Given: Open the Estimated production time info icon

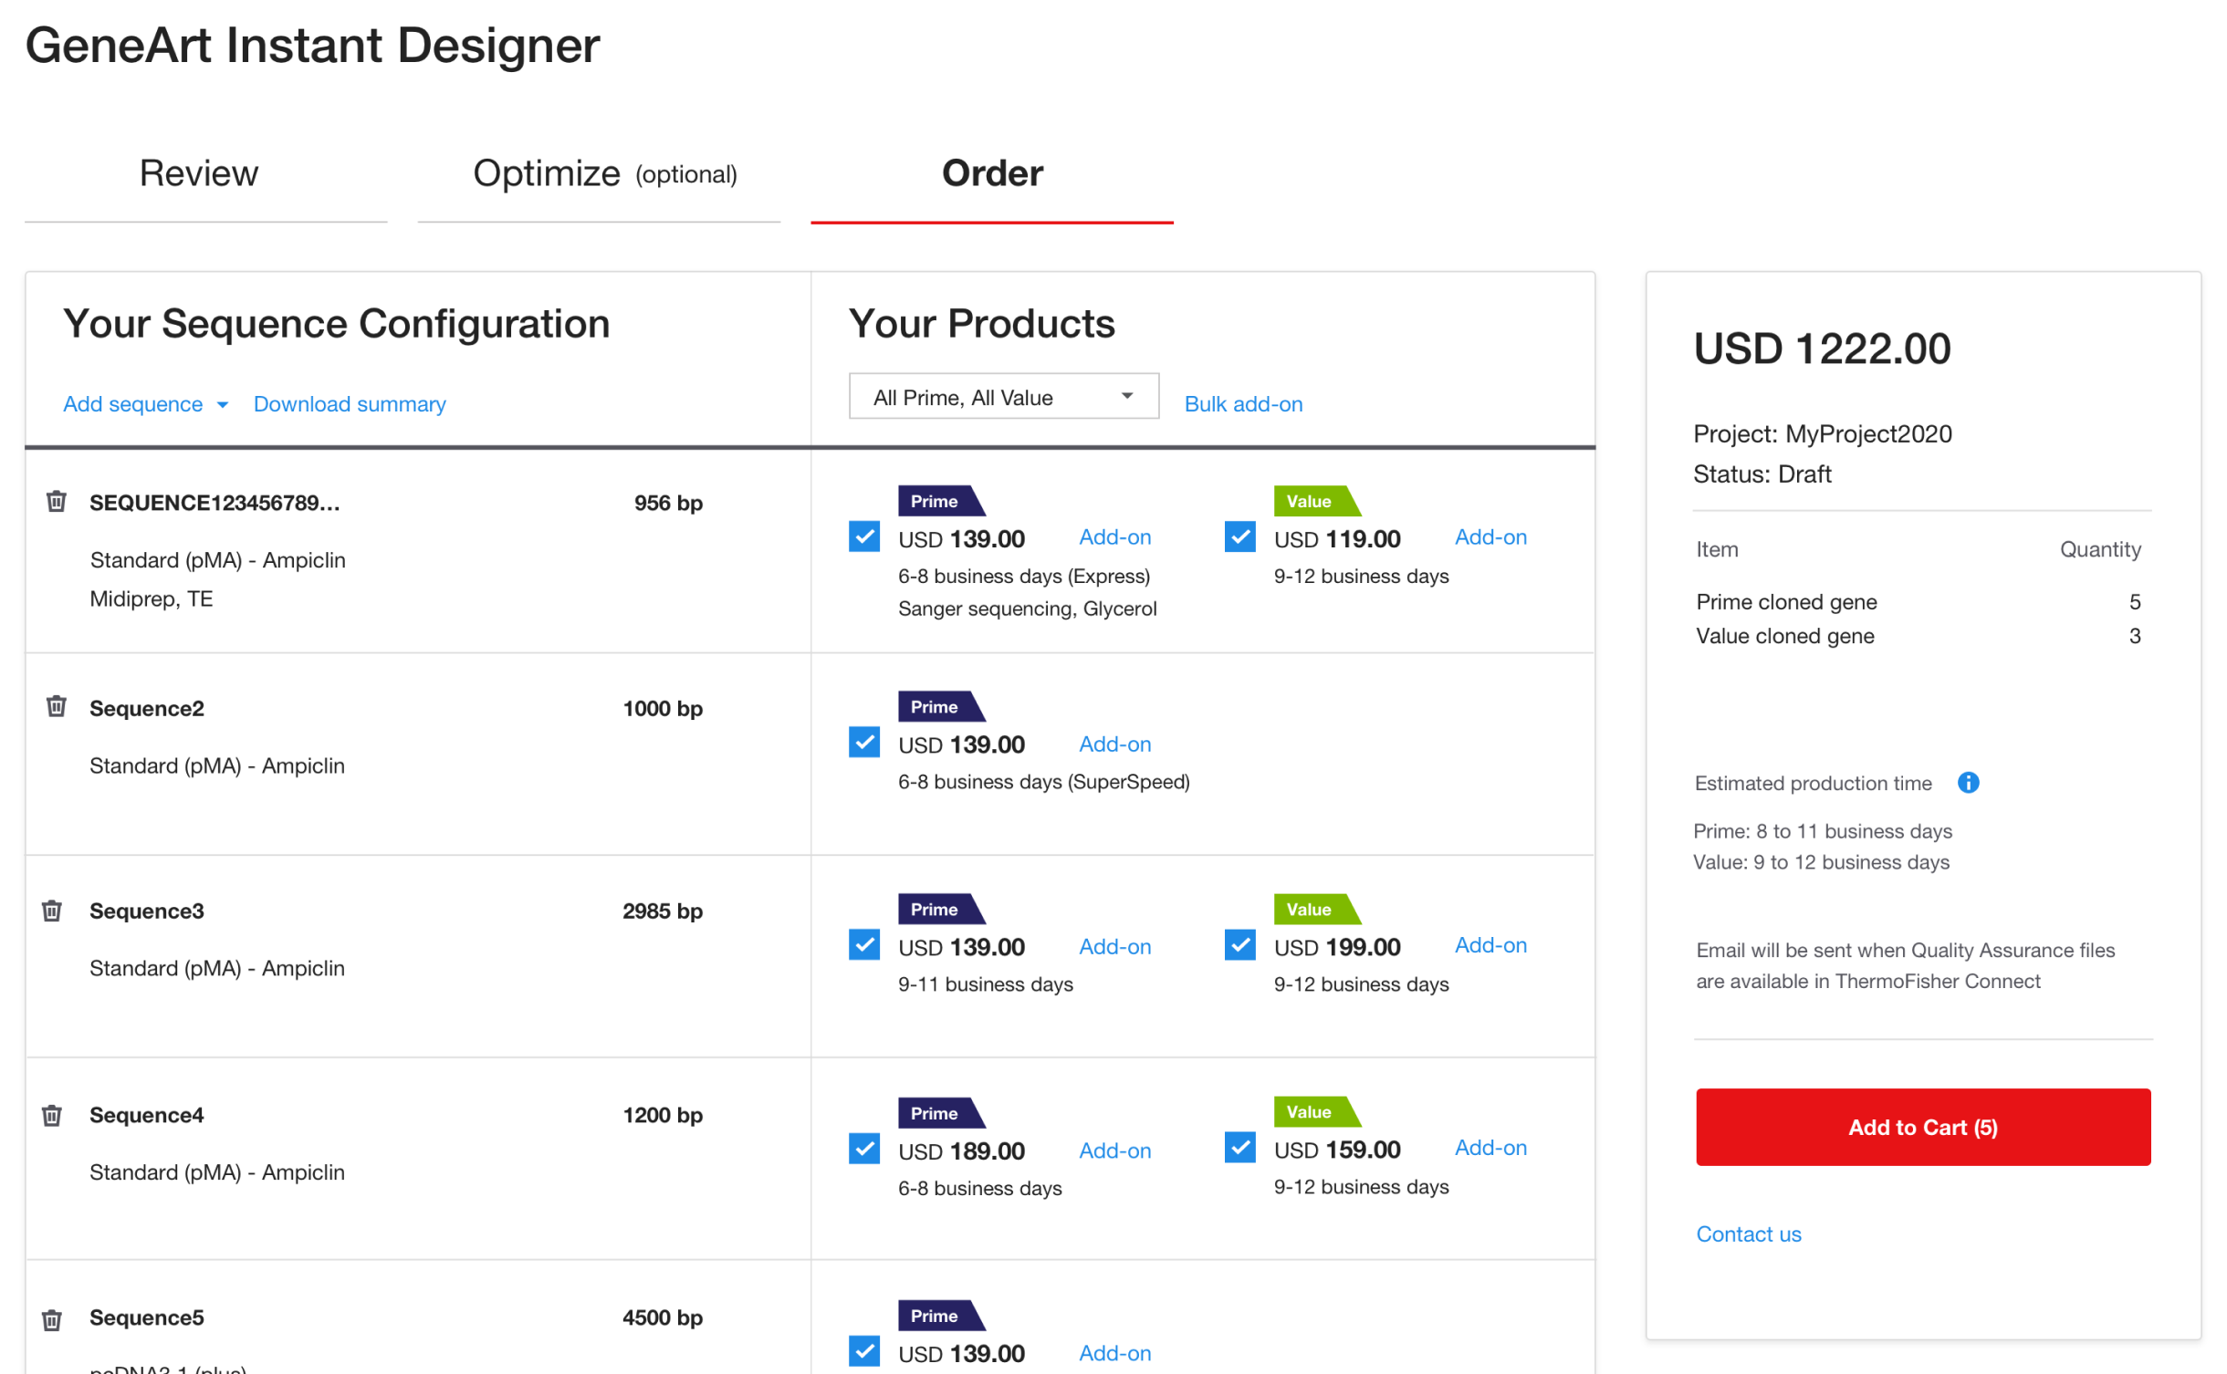Looking at the screenshot, I should pos(1968,783).
